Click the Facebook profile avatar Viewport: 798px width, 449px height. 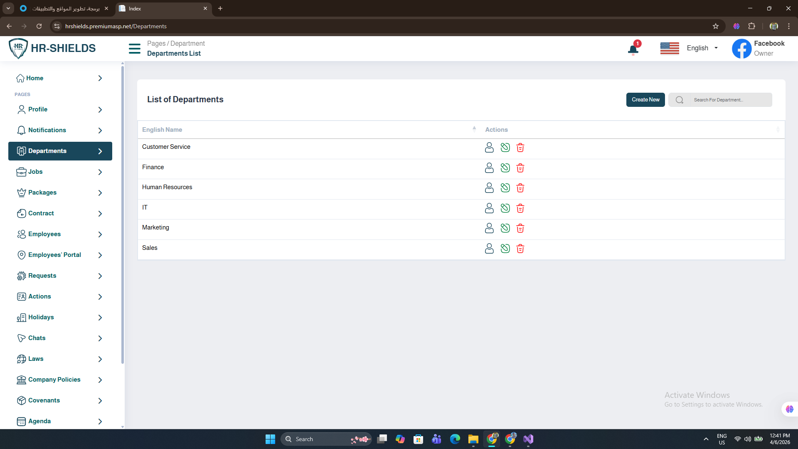click(741, 49)
